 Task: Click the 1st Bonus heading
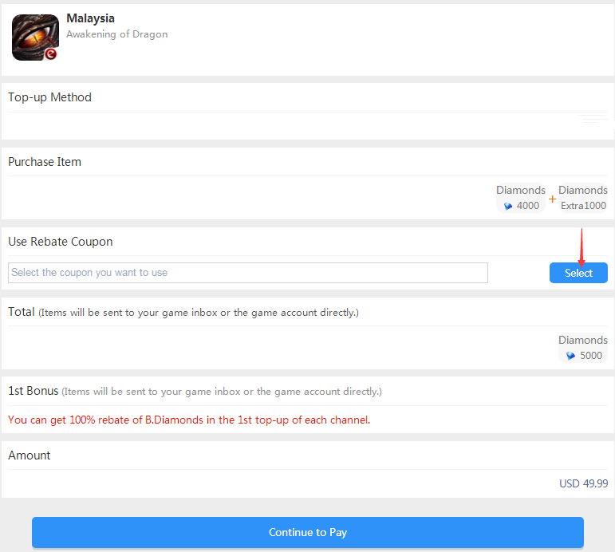point(34,391)
